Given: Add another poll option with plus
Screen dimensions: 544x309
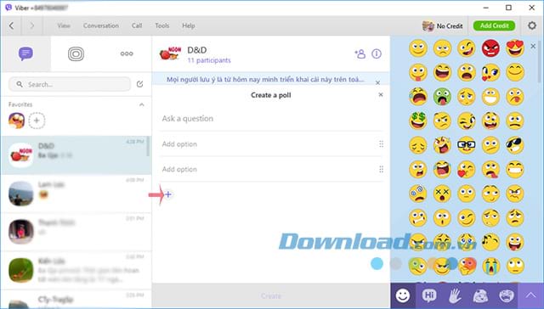Looking at the screenshot, I should click(x=168, y=194).
